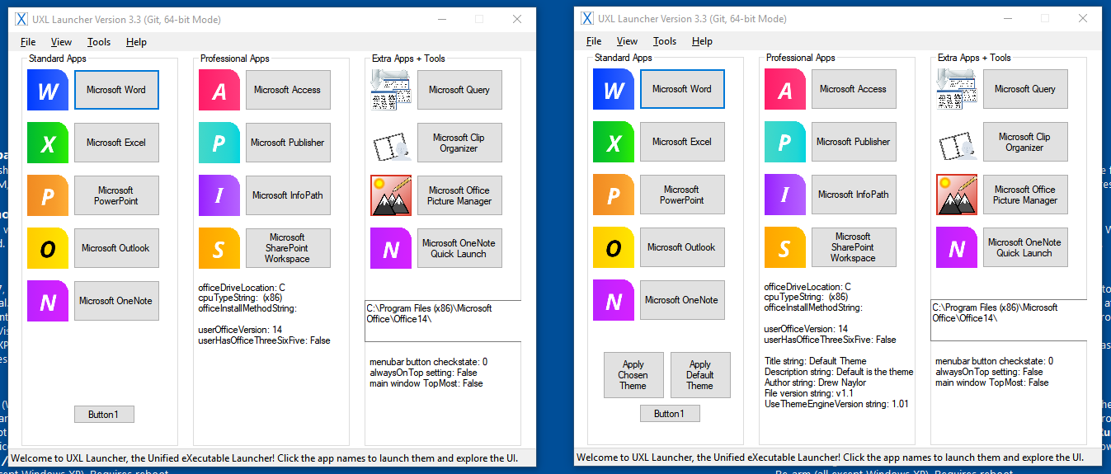Open the Tools menu in left window

99,42
